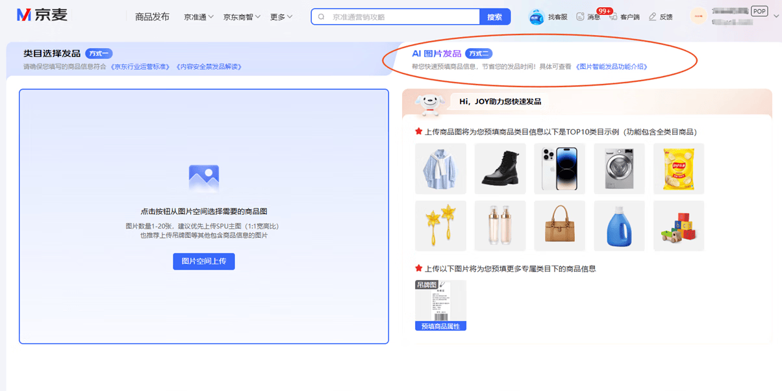Open the 反馈 feedback pencil icon
The image size is (782, 391).
click(x=653, y=17)
